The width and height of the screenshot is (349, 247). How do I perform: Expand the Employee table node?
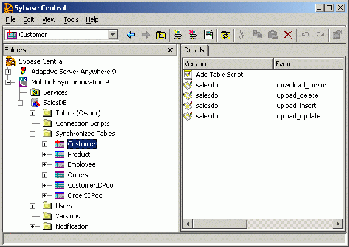[45, 165]
